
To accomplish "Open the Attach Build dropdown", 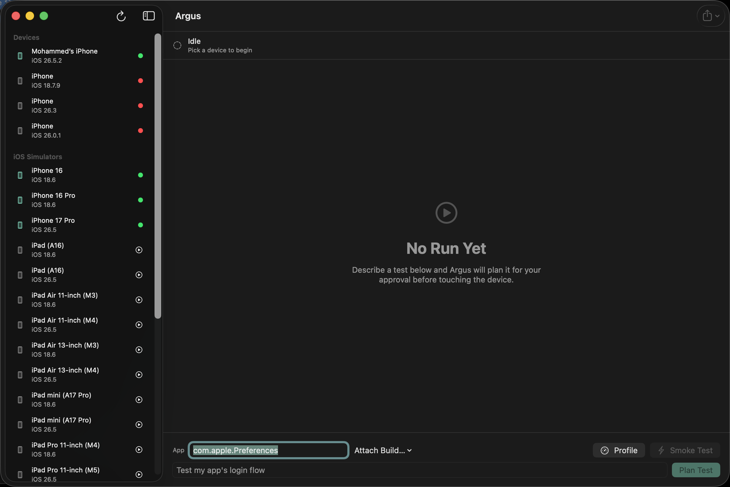I will [383, 450].
